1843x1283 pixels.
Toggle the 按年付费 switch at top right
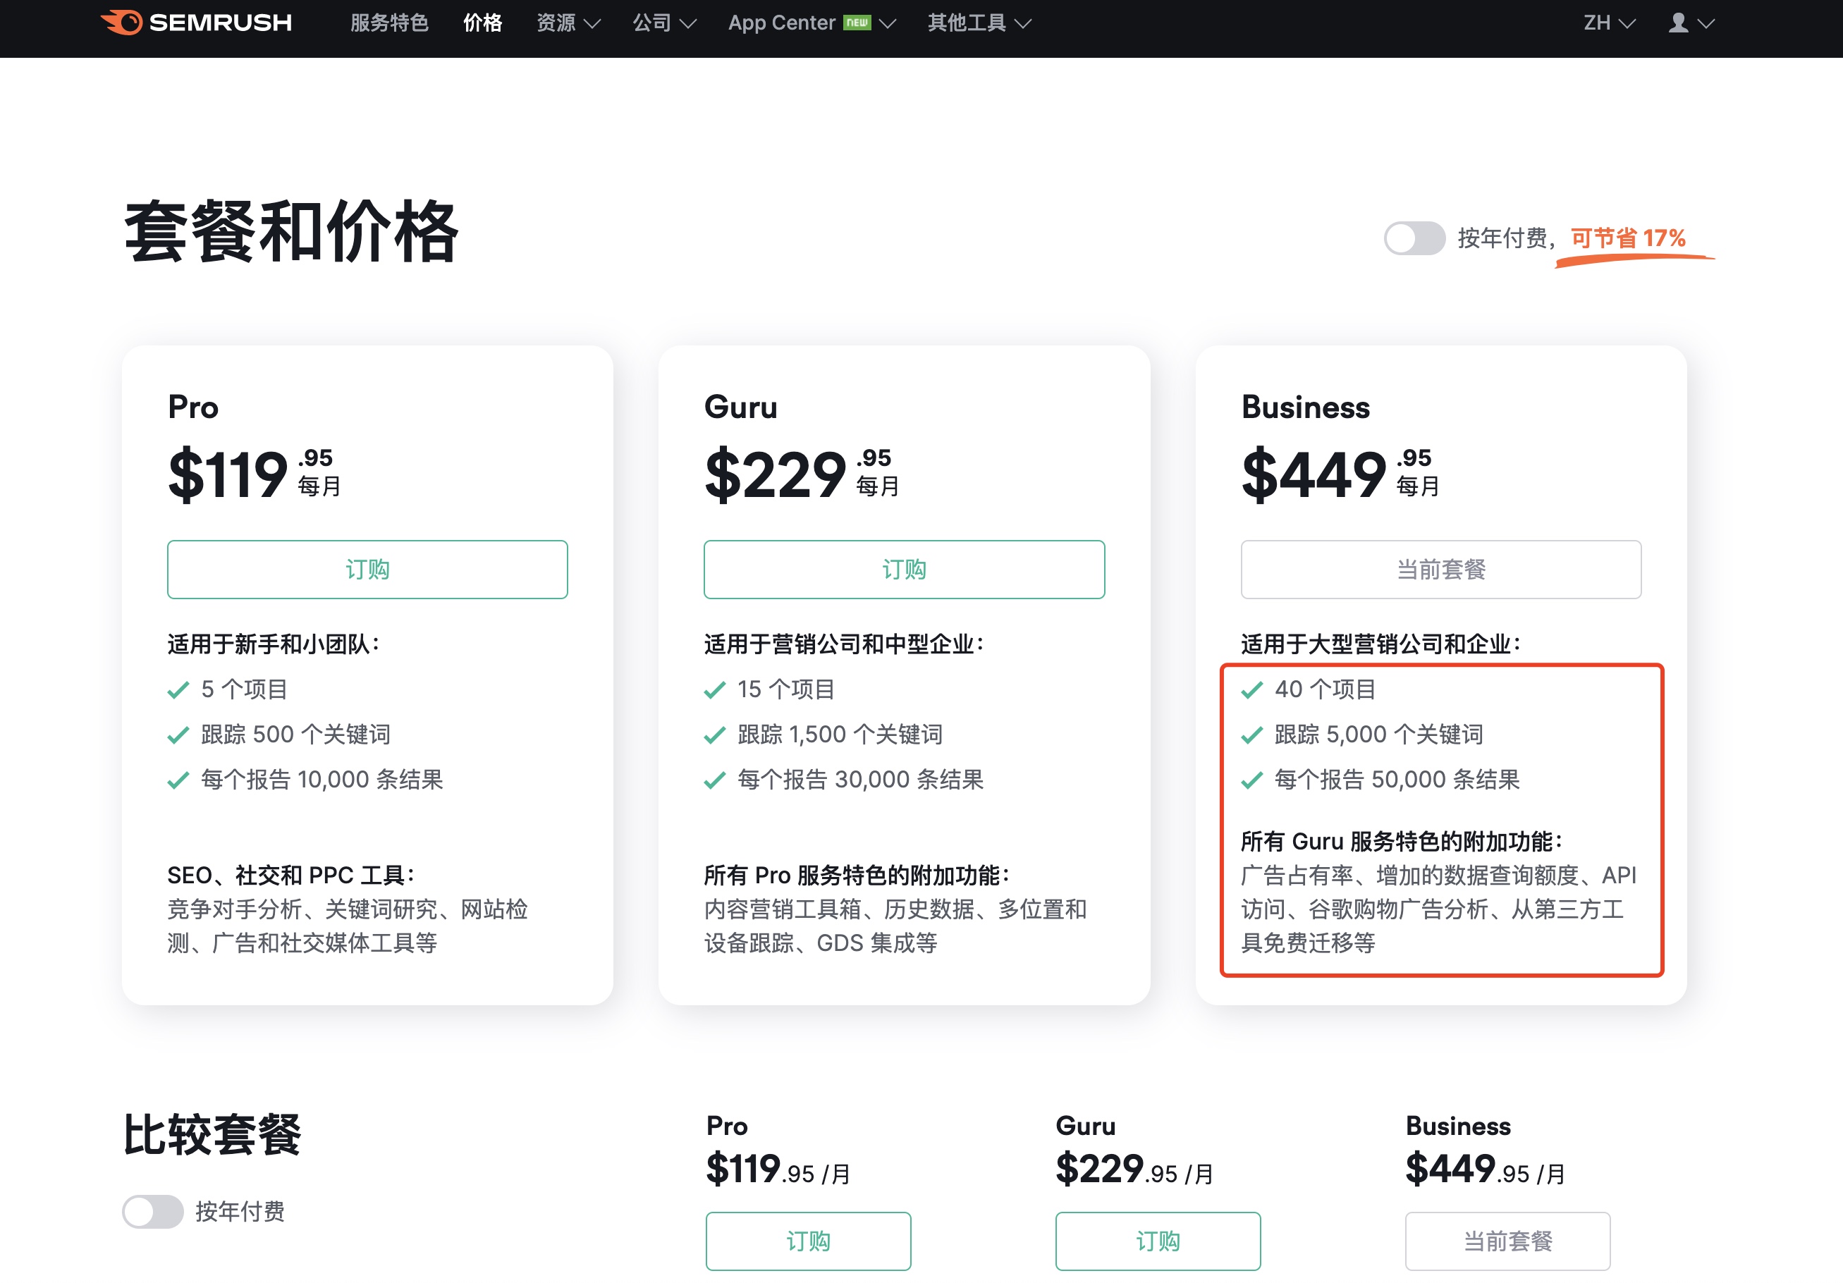point(1415,238)
